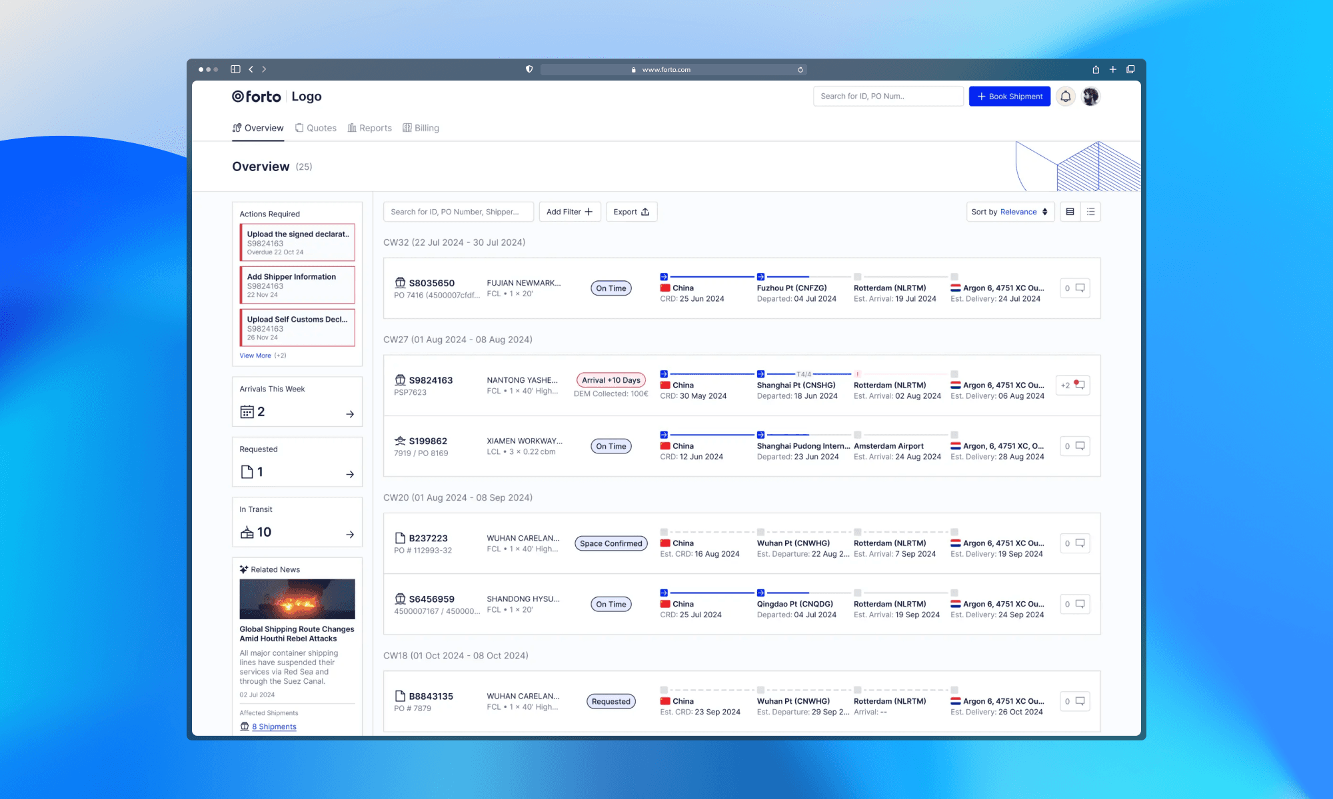Click the Book Shipment button

[x=1009, y=97]
